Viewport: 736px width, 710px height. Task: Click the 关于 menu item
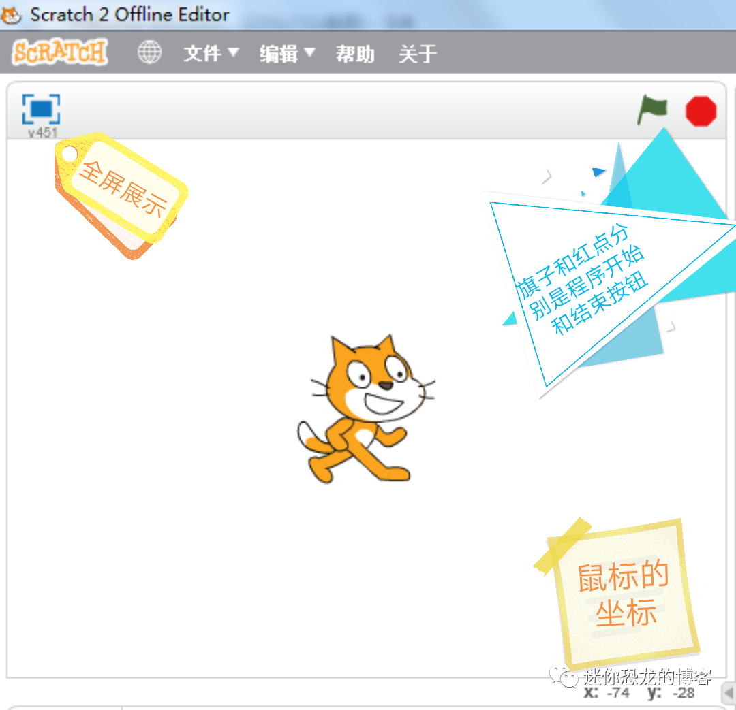pyautogui.click(x=417, y=54)
